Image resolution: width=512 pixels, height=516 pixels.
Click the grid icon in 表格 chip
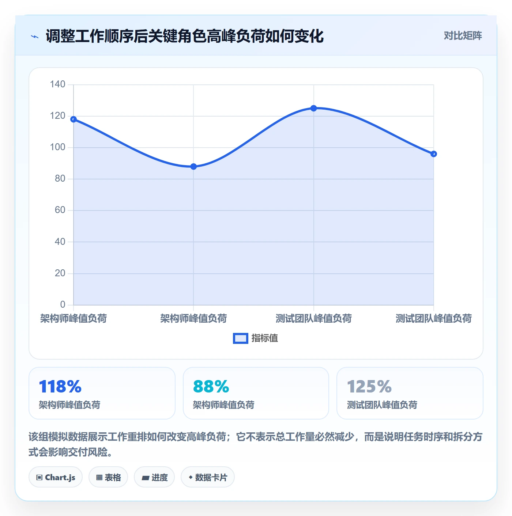[x=99, y=478]
